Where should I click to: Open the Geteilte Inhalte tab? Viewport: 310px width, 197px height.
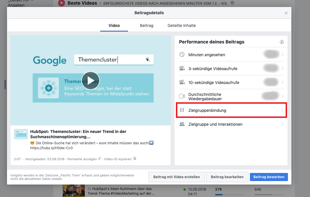pyautogui.click(x=181, y=25)
